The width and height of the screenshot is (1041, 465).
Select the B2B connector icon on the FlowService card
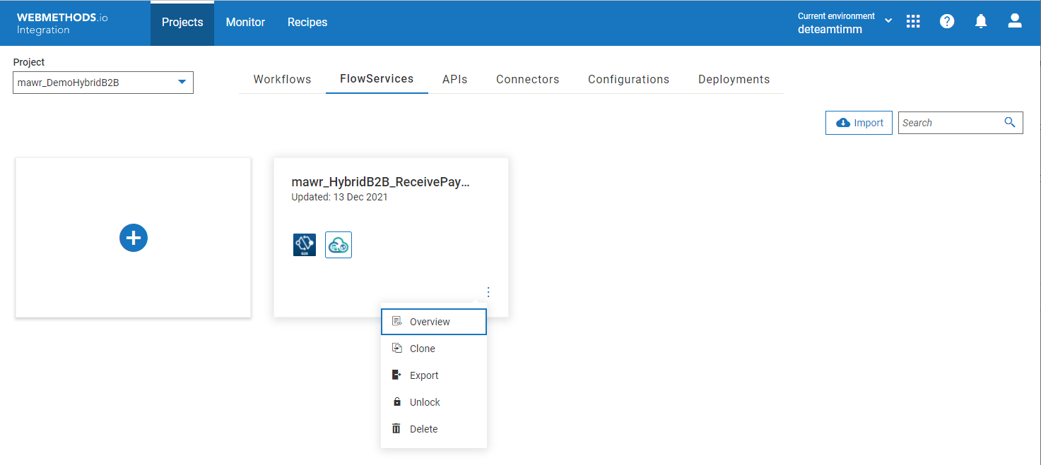pos(305,244)
